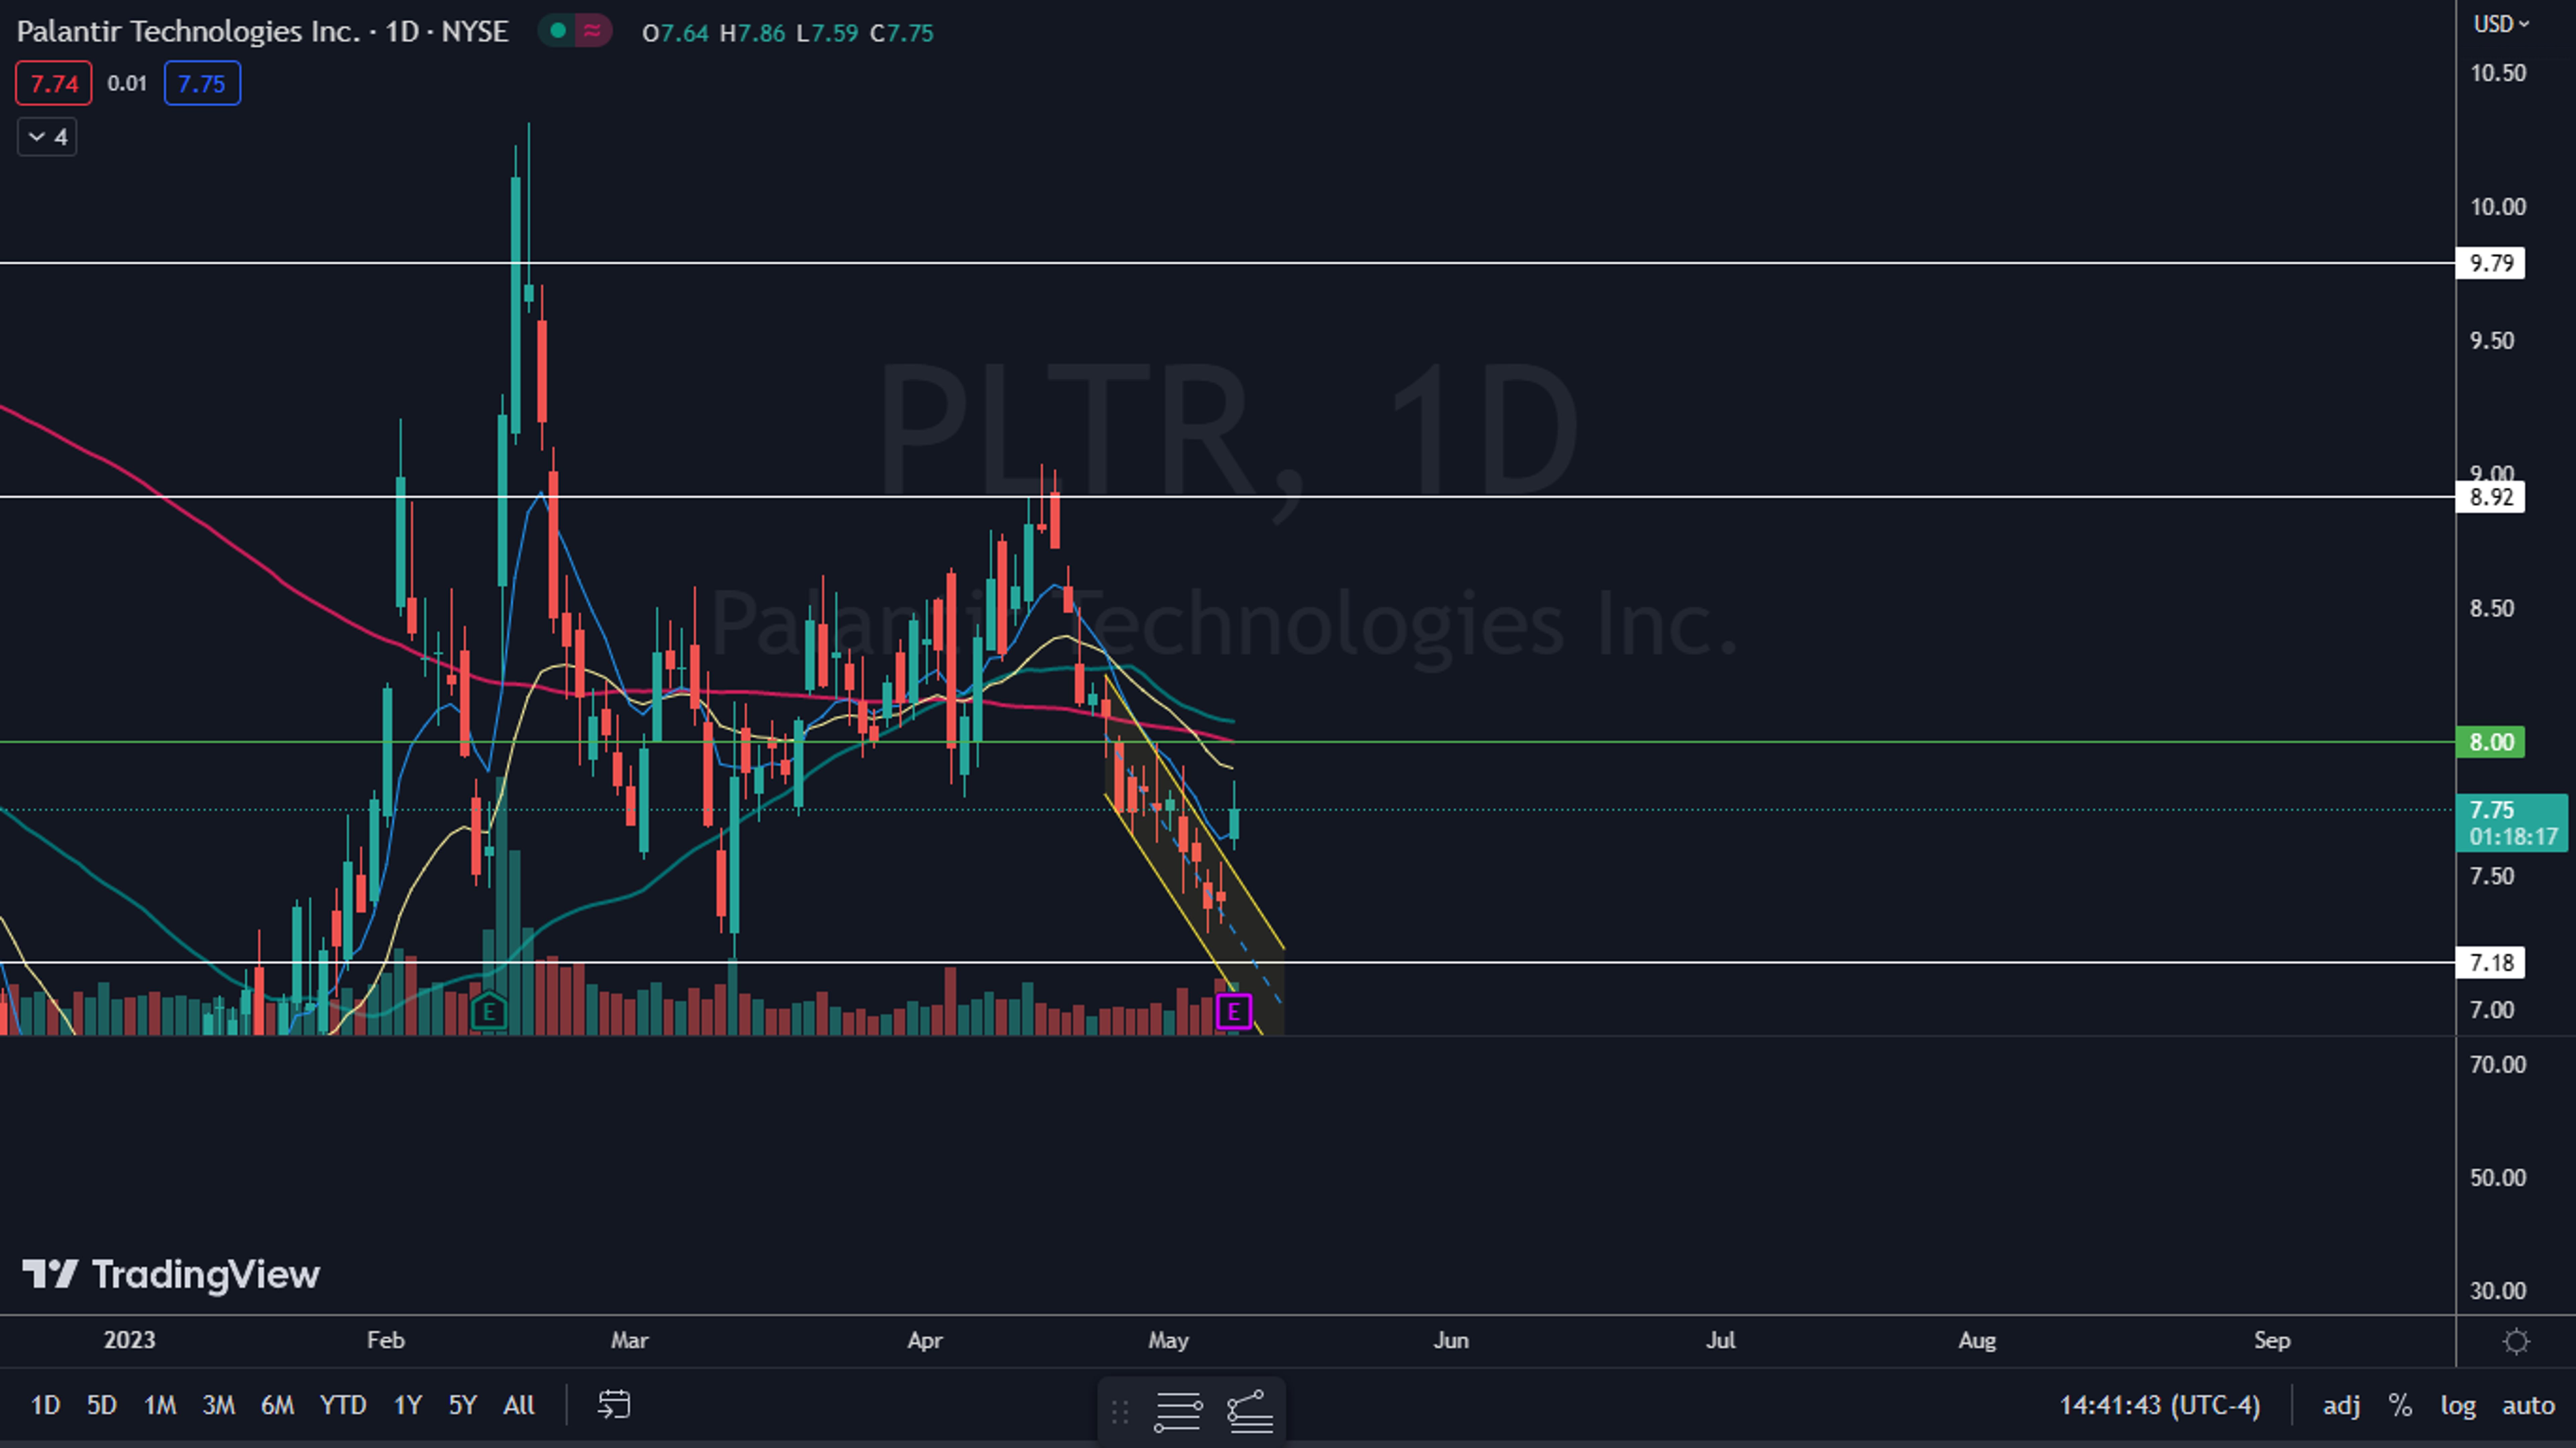Viewport: 2576px width, 1448px height.
Task: Click the green market-open status dot
Action: [558, 31]
